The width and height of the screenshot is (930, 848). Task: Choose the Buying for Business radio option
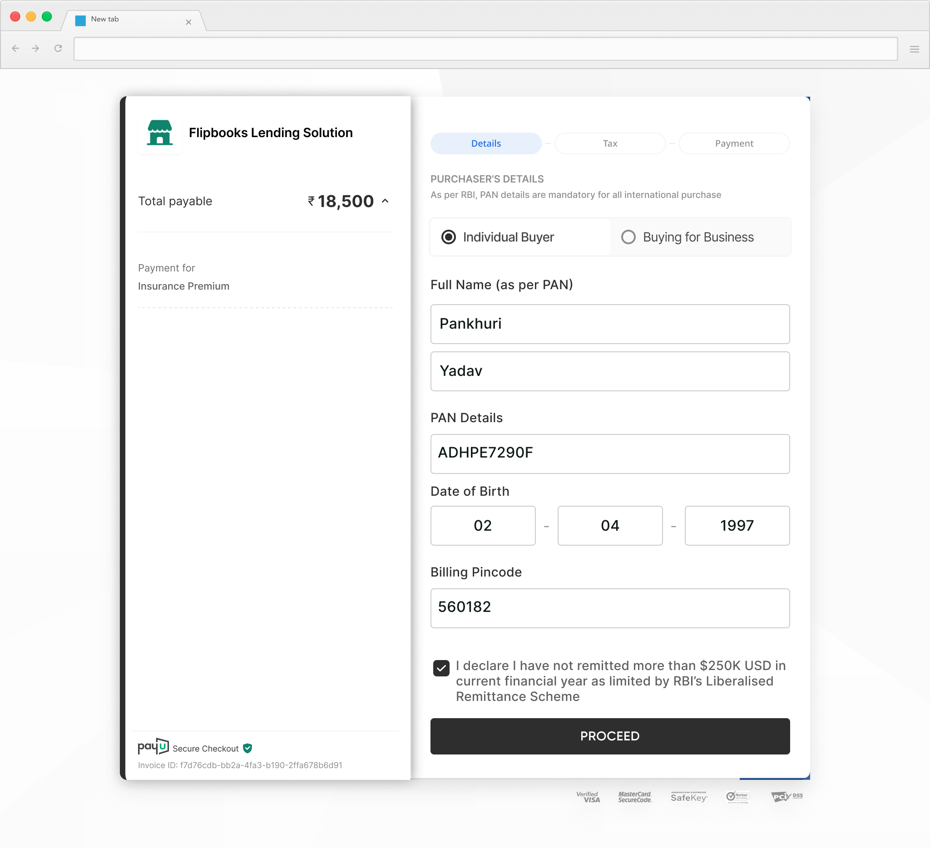628,237
